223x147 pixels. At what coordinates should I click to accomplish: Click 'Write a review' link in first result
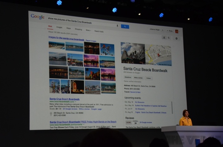pyautogui.click(x=84, y=109)
